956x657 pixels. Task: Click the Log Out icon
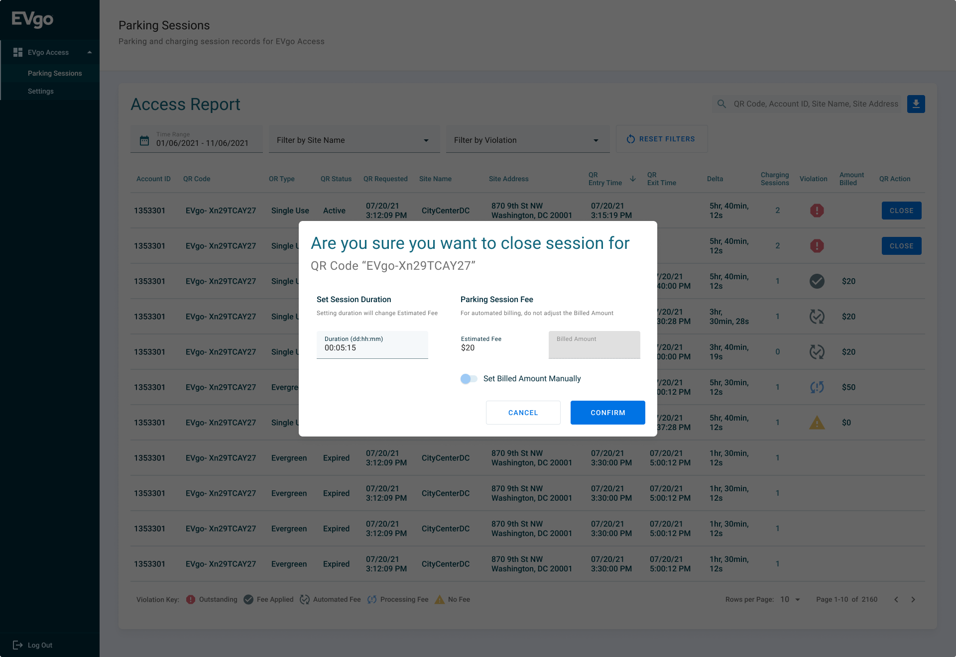18,645
